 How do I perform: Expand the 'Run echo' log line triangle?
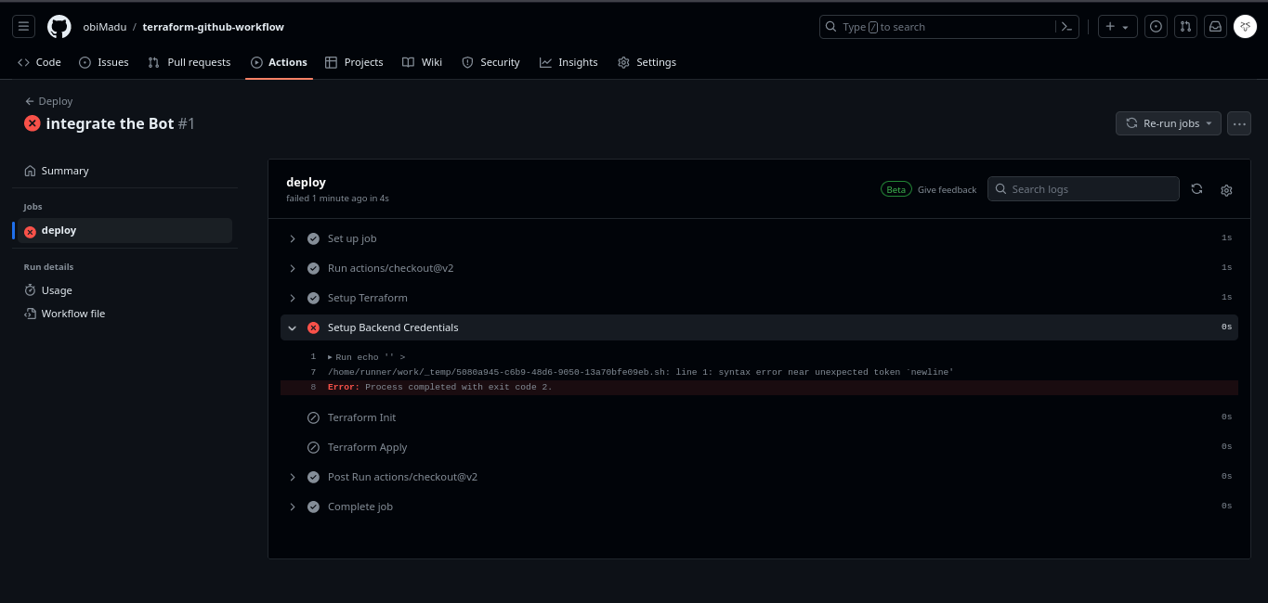[x=330, y=357]
